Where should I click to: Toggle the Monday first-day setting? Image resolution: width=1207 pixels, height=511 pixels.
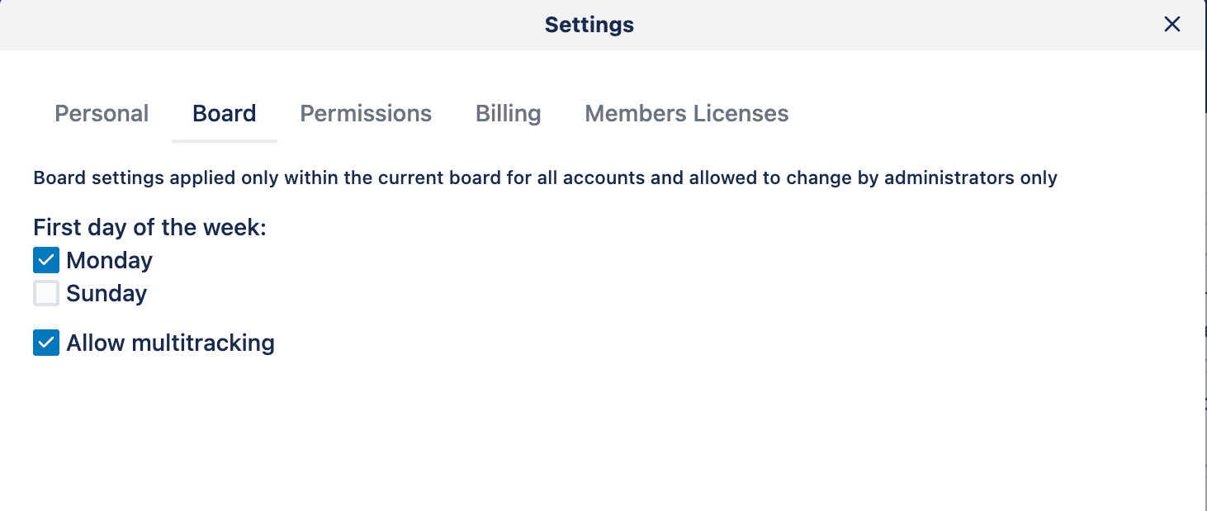[x=45, y=259]
